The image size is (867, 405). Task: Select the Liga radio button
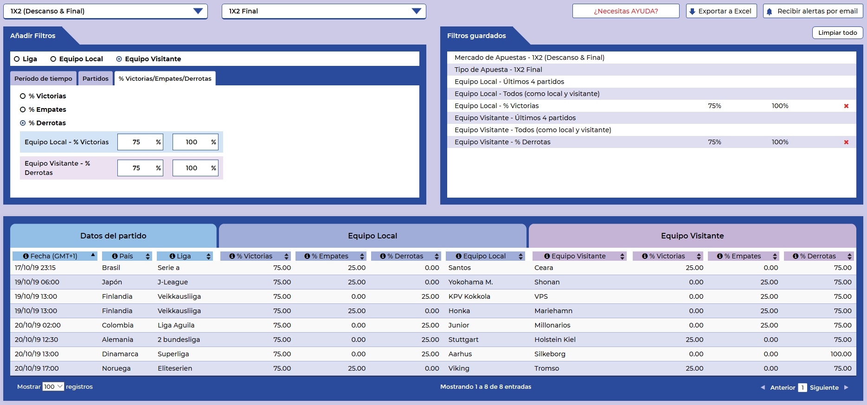pyautogui.click(x=17, y=59)
